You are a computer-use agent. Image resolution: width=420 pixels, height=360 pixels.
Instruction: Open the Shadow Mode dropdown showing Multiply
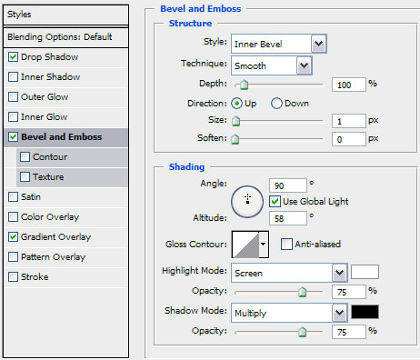click(339, 313)
